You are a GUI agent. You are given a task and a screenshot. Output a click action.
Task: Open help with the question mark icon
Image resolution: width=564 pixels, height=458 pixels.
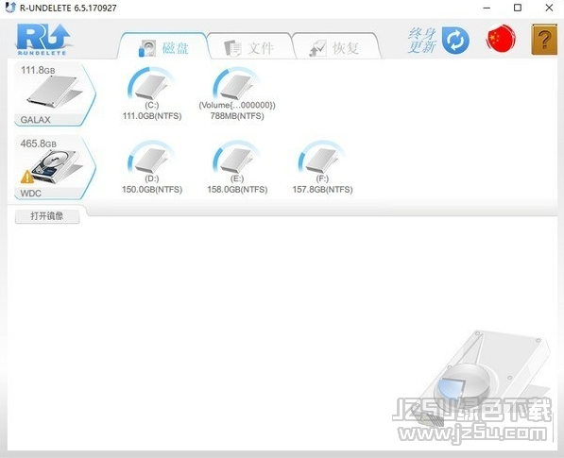click(544, 39)
